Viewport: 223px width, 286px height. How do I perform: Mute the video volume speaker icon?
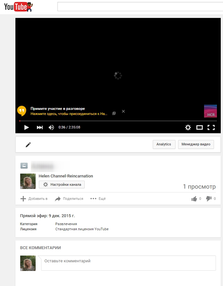[x=51, y=127]
